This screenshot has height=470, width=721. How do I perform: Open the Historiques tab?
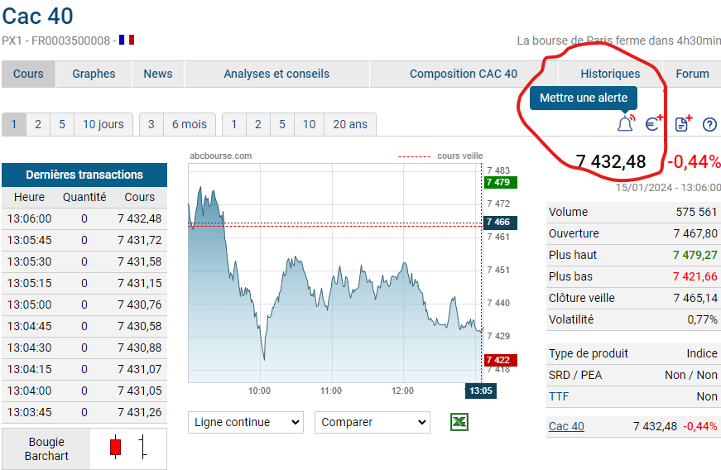[x=610, y=74]
